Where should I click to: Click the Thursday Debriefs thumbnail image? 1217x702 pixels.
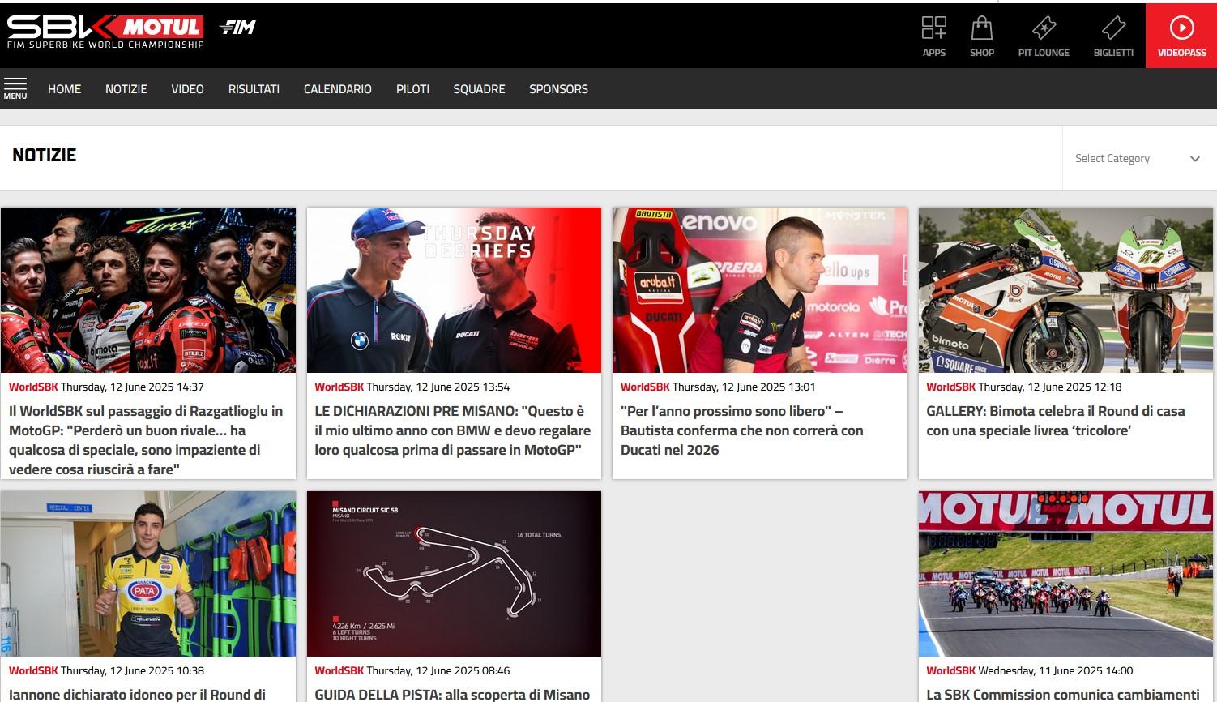454,290
